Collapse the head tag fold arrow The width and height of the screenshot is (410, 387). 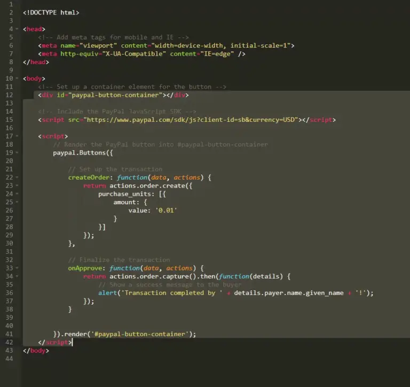pos(18,29)
